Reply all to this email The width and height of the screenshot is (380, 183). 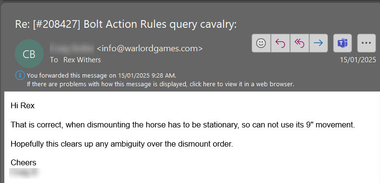(x=299, y=43)
